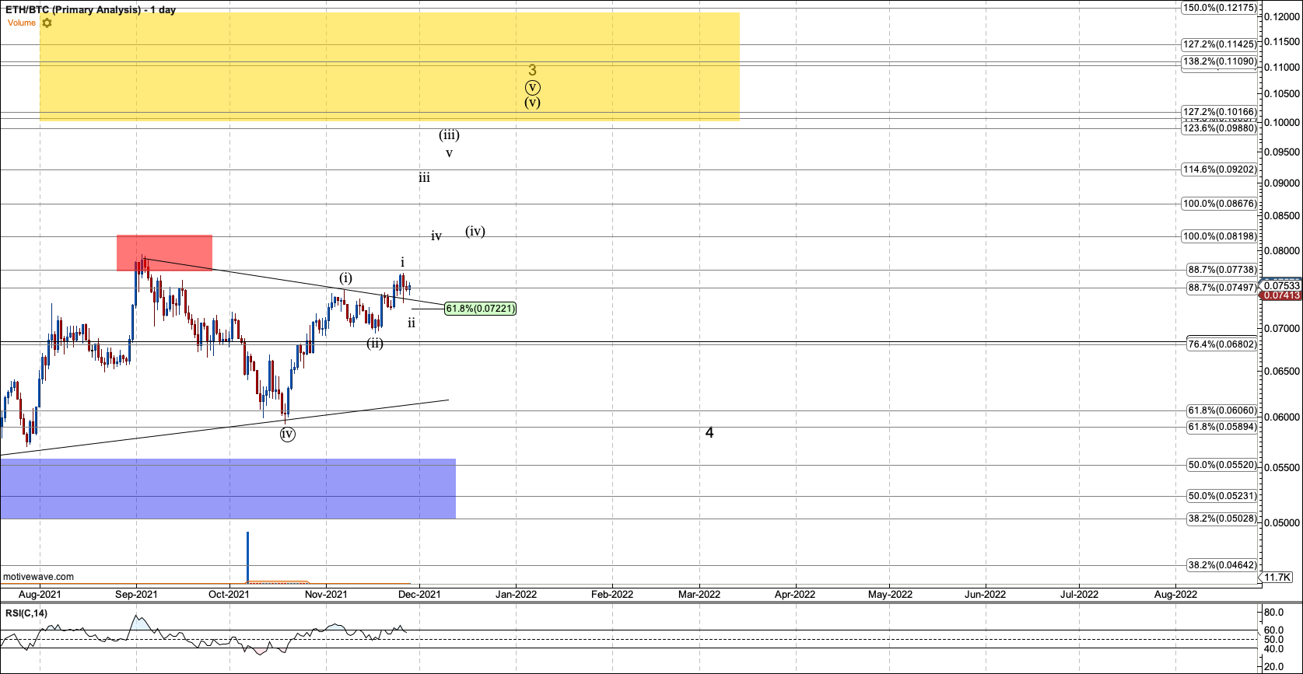Click the 123.6%(0.09880) Fibonacci label

1219,128
